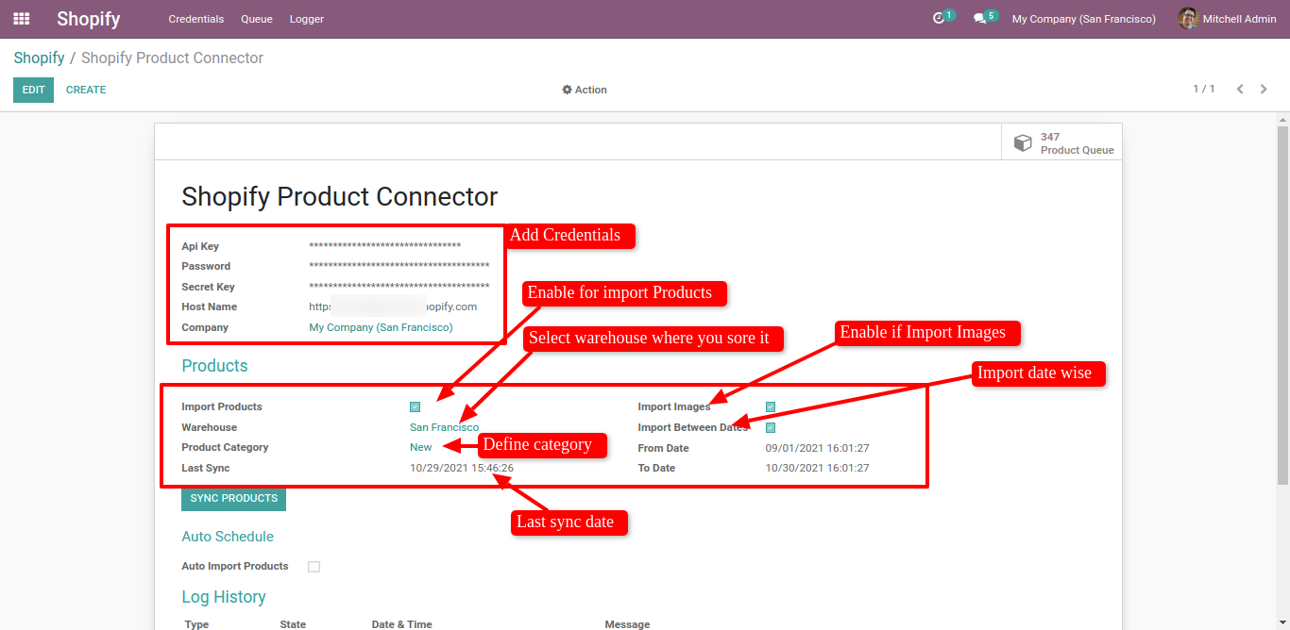Toggle Import Products checkbox
The image size is (1290, 630).
pos(415,407)
